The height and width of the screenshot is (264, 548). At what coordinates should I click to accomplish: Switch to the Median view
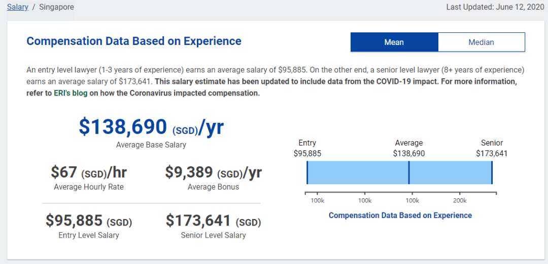pyautogui.click(x=481, y=42)
